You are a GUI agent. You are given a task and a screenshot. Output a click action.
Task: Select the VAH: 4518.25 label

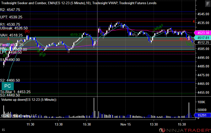pyautogui.click(x=11, y=35)
